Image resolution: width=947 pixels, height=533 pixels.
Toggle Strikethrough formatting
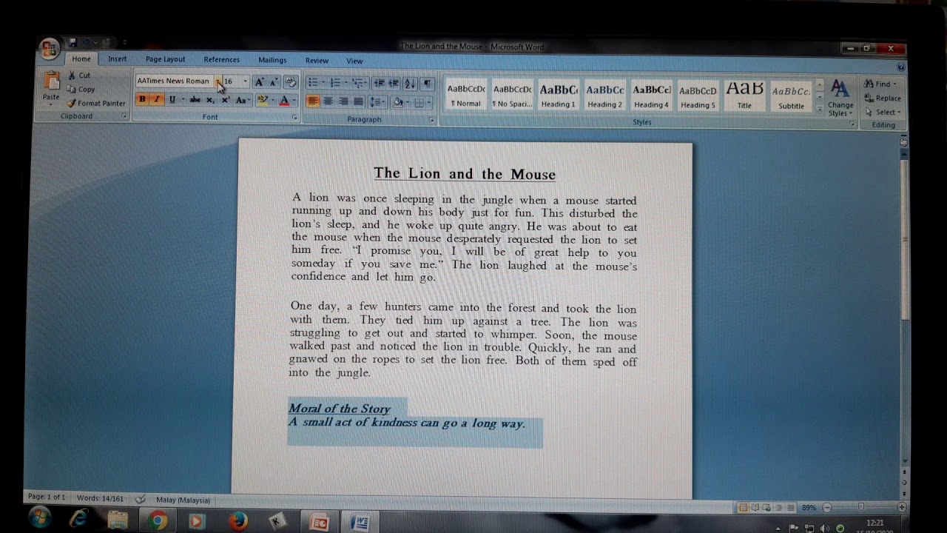(x=195, y=100)
